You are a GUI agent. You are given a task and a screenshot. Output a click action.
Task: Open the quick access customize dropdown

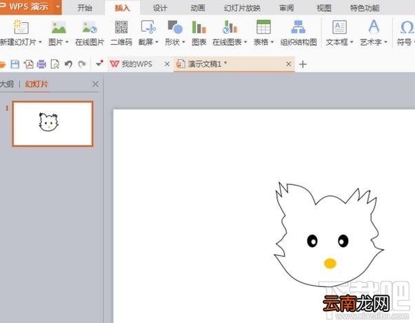tap(99, 63)
